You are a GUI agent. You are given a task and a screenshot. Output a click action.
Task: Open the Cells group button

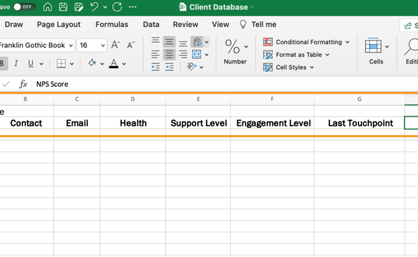coord(376,51)
